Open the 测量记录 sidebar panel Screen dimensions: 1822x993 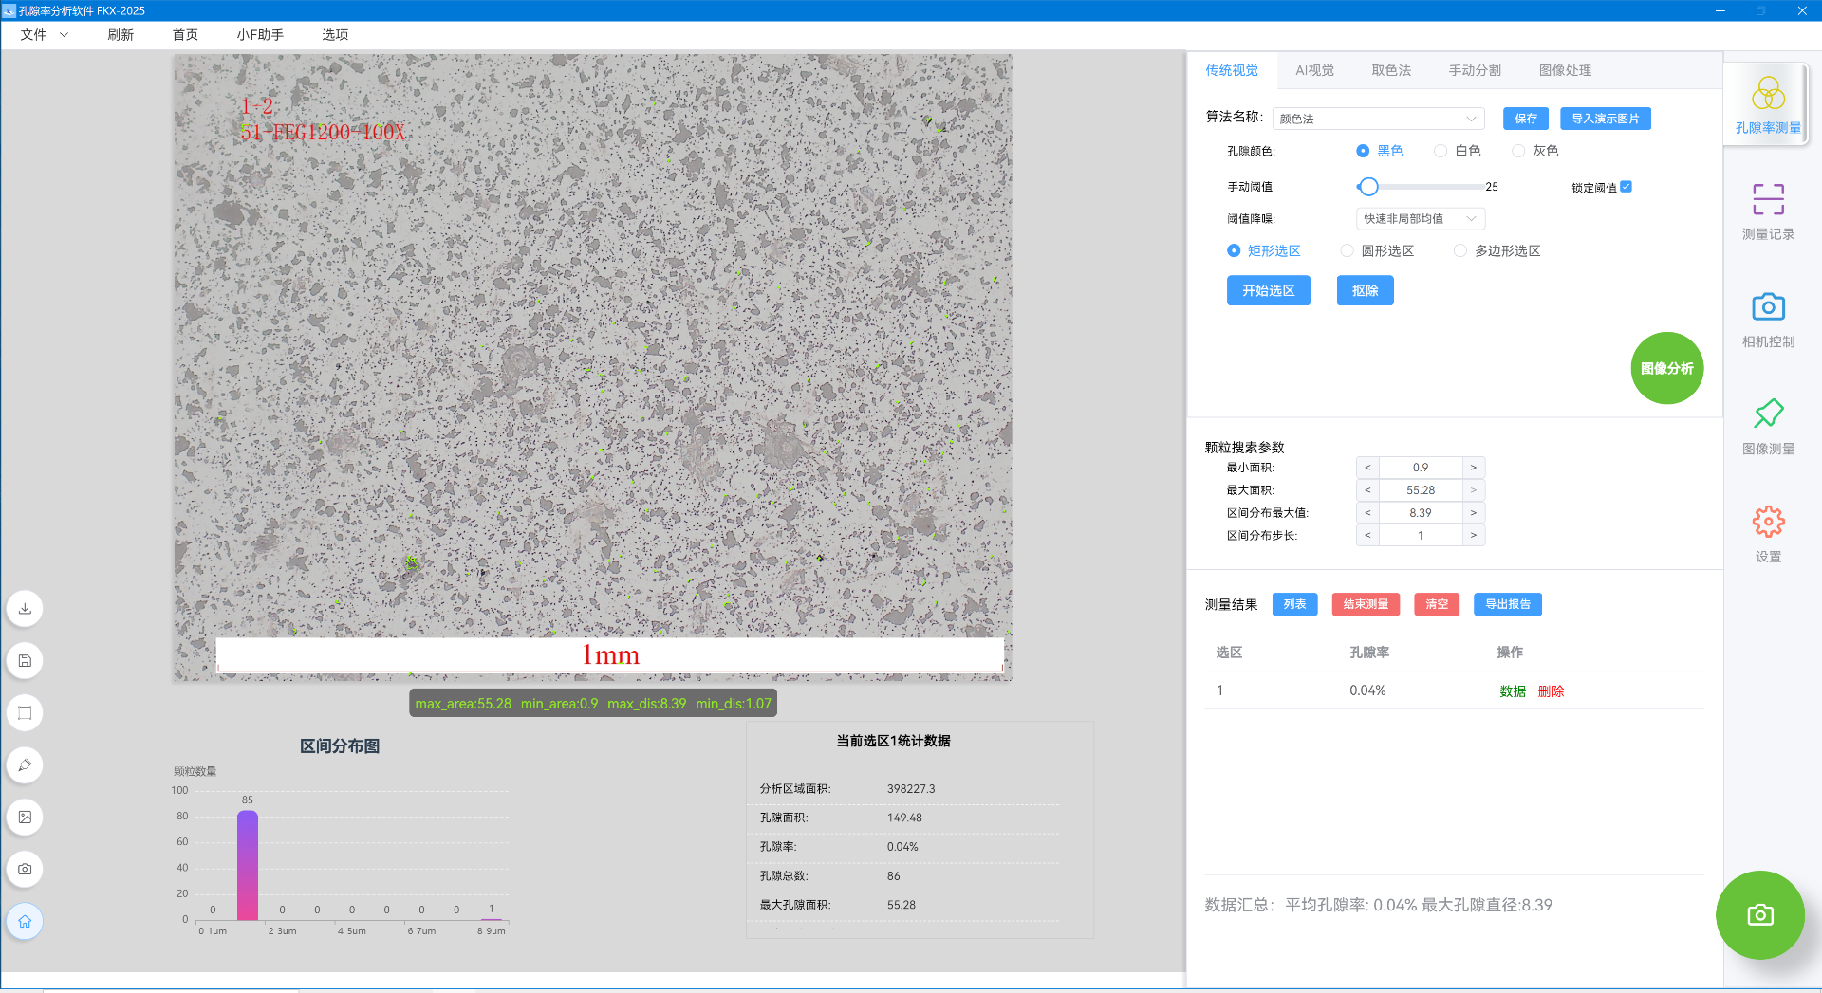pyautogui.click(x=1768, y=212)
